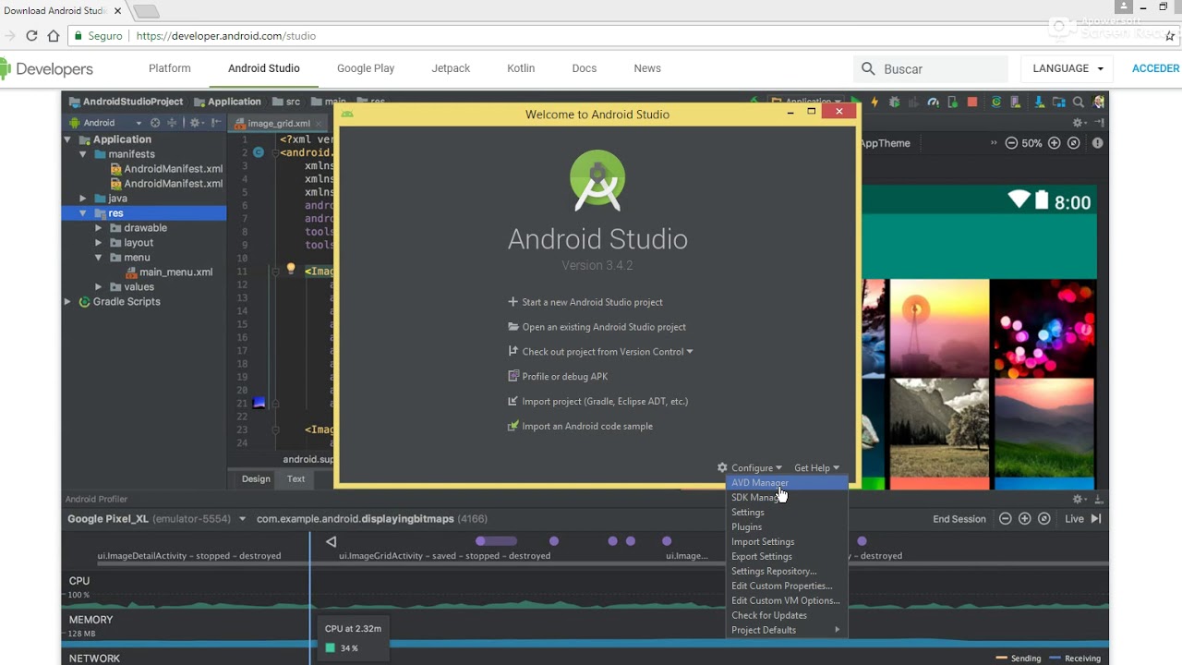Screen dimensions: 1182x665
Task: Open Project panel gear settings
Action: pos(196,123)
